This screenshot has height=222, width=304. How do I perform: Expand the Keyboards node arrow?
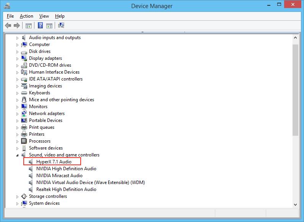click(17, 93)
